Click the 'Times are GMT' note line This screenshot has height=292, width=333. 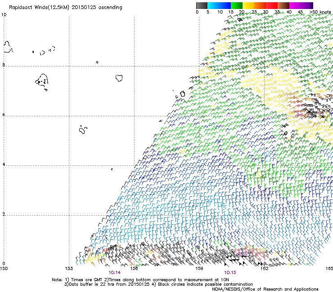click(x=140, y=280)
